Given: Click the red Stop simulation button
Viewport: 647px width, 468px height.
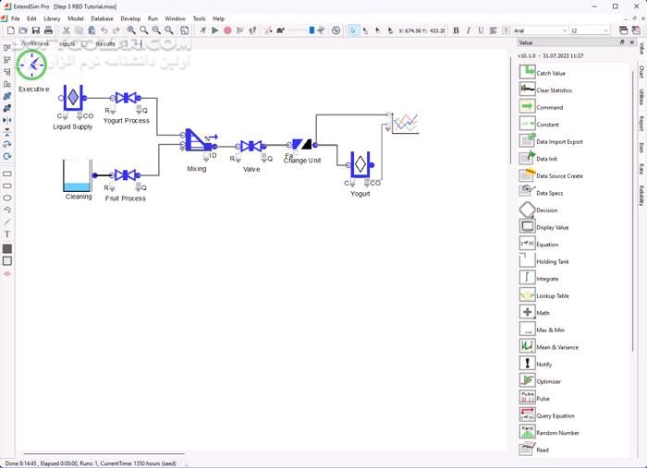Looking at the screenshot, I should (227, 30).
